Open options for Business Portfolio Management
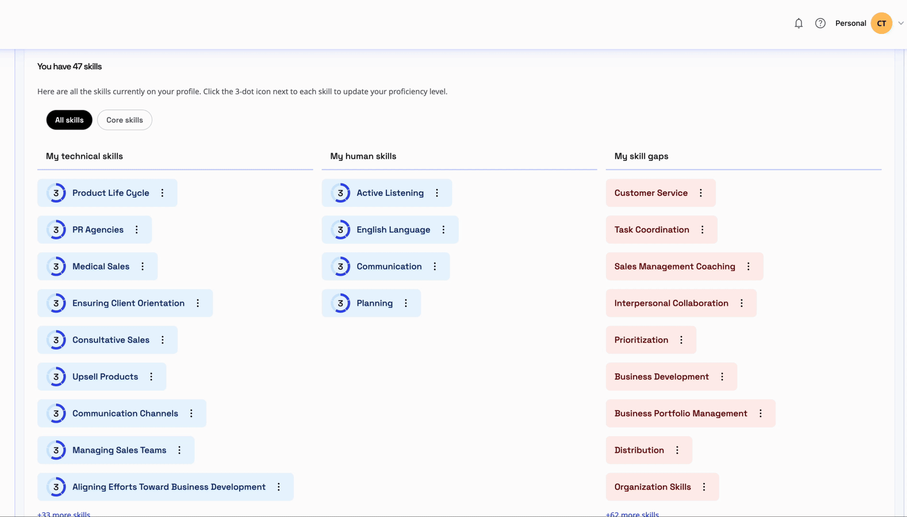Screen dimensions: 907x517 [x=760, y=414]
